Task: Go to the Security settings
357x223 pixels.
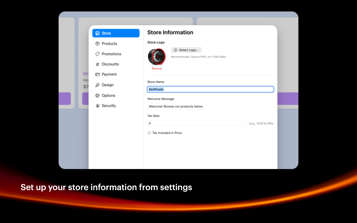Action: (x=109, y=106)
